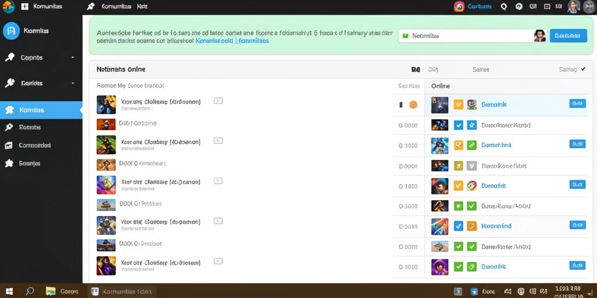Toggle the first green checkbox in the eighth Online row
Screen dimensions: 597x298
(x=459, y=247)
